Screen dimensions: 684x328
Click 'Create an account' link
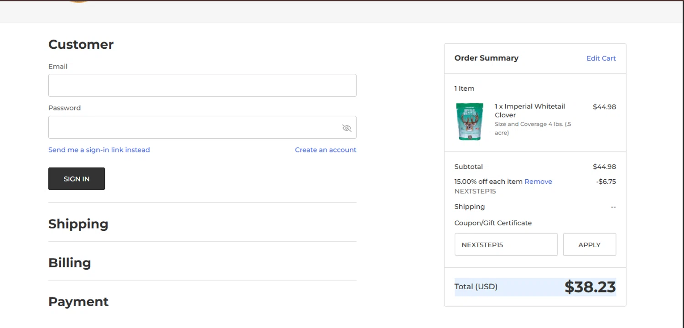326,150
